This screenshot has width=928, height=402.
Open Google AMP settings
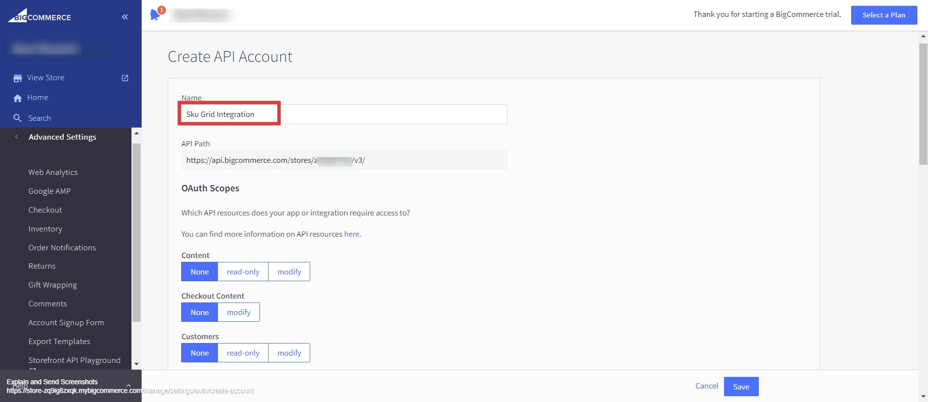[x=49, y=191]
